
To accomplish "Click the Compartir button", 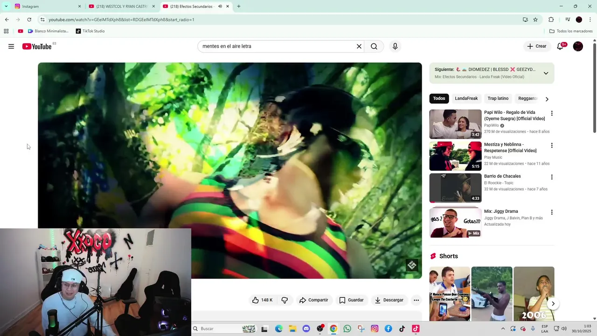I will pyautogui.click(x=314, y=300).
